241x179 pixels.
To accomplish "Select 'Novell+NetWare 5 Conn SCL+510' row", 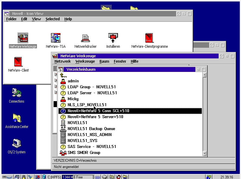I will pyautogui.click(x=130, y=111).
